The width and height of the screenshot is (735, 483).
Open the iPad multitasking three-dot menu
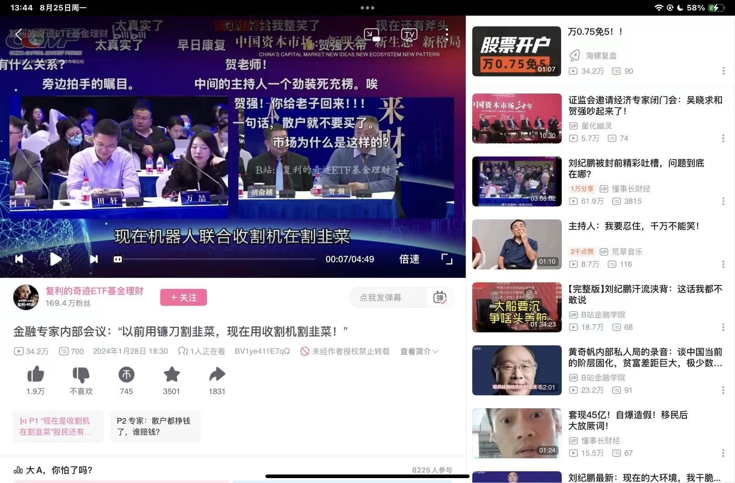(x=367, y=8)
